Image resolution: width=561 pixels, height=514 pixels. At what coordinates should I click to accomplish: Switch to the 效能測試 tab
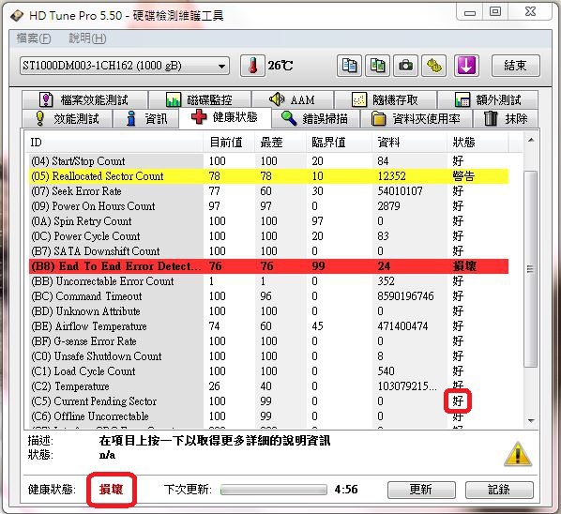coord(68,118)
